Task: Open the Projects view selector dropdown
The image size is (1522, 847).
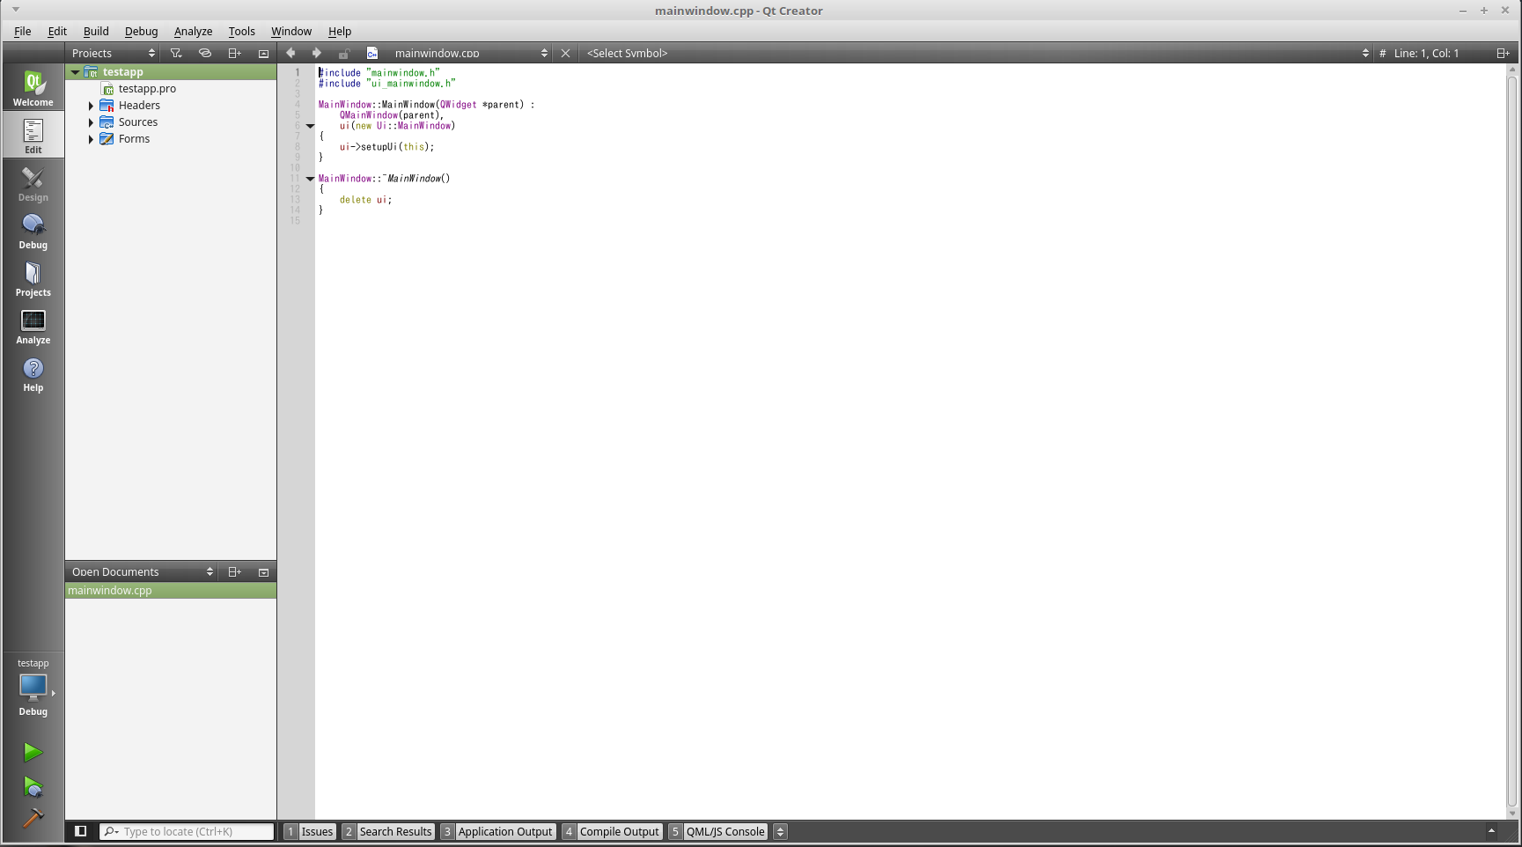Action: coord(114,53)
